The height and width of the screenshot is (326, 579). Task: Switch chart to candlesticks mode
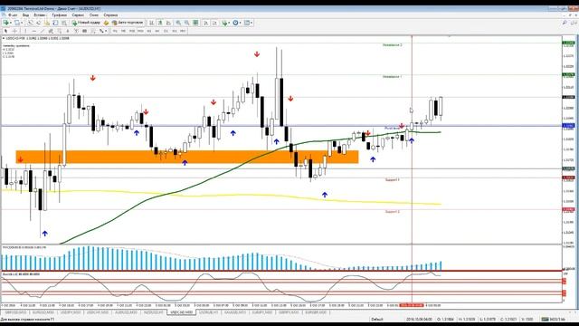click(x=159, y=23)
